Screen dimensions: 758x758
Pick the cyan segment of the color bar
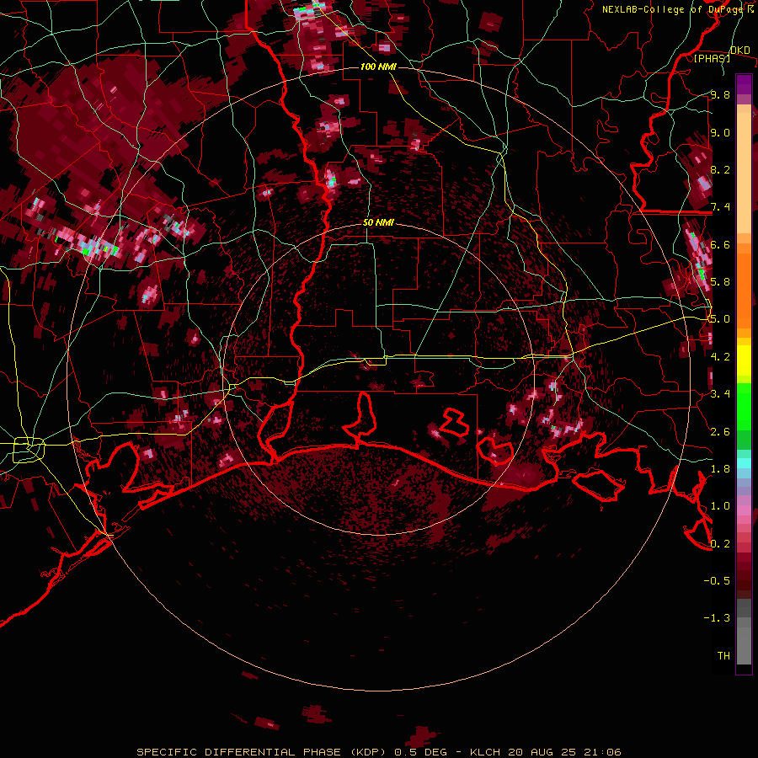(744, 463)
